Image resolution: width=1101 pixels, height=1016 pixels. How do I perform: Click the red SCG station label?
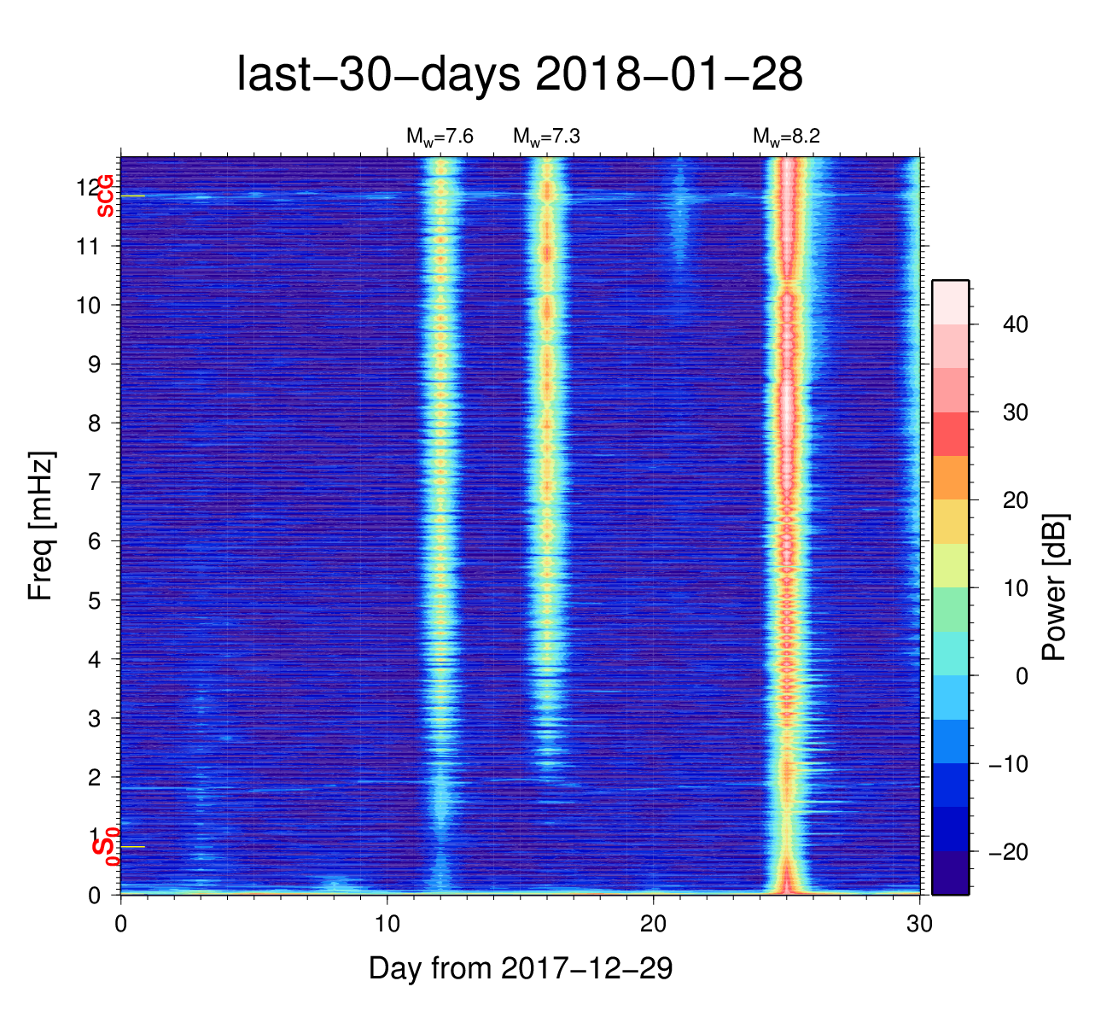pos(106,196)
